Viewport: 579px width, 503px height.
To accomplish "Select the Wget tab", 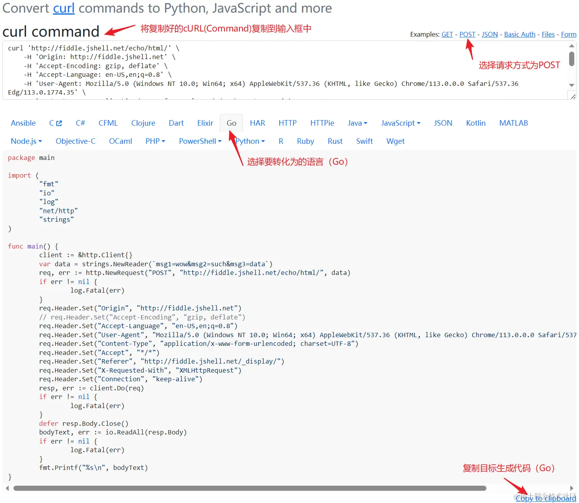I will tap(395, 141).
